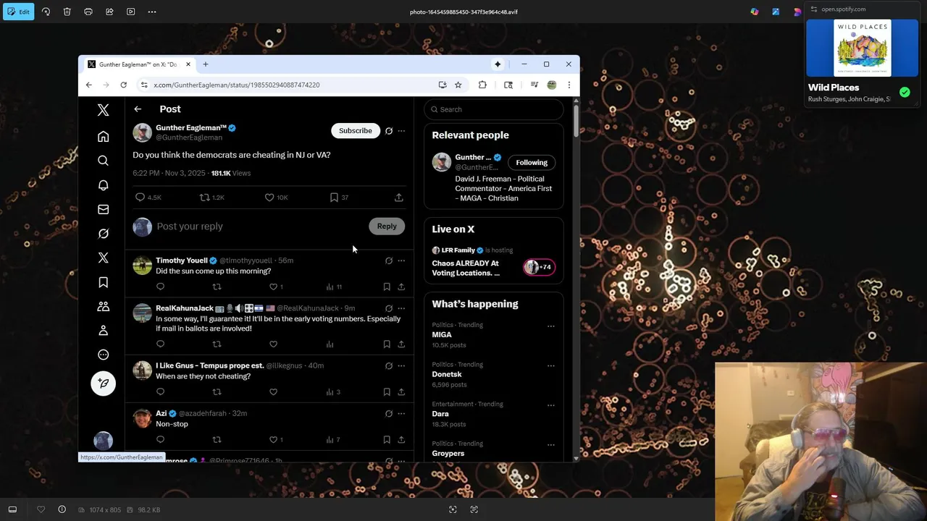
Task: Open Bookmarks icon in X sidebar
Action: [103, 282]
